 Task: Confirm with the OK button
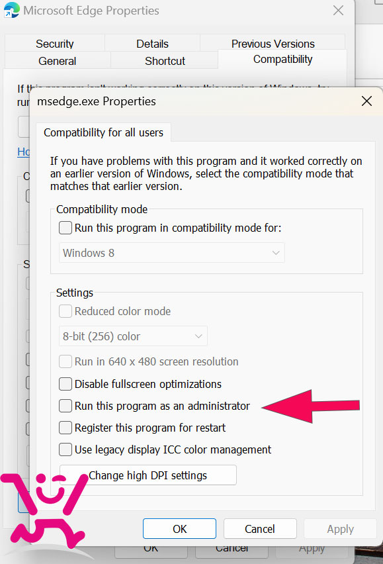(x=180, y=529)
